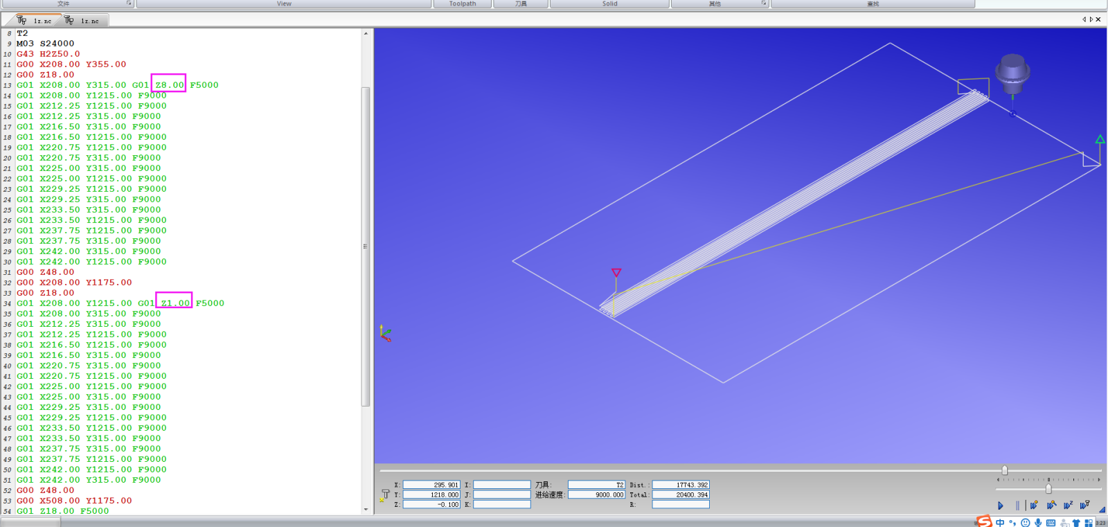Image resolution: width=1108 pixels, height=527 pixels.
Task: Adjust the simulation speed slider handle
Action: pyautogui.click(x=1048, y=489)
